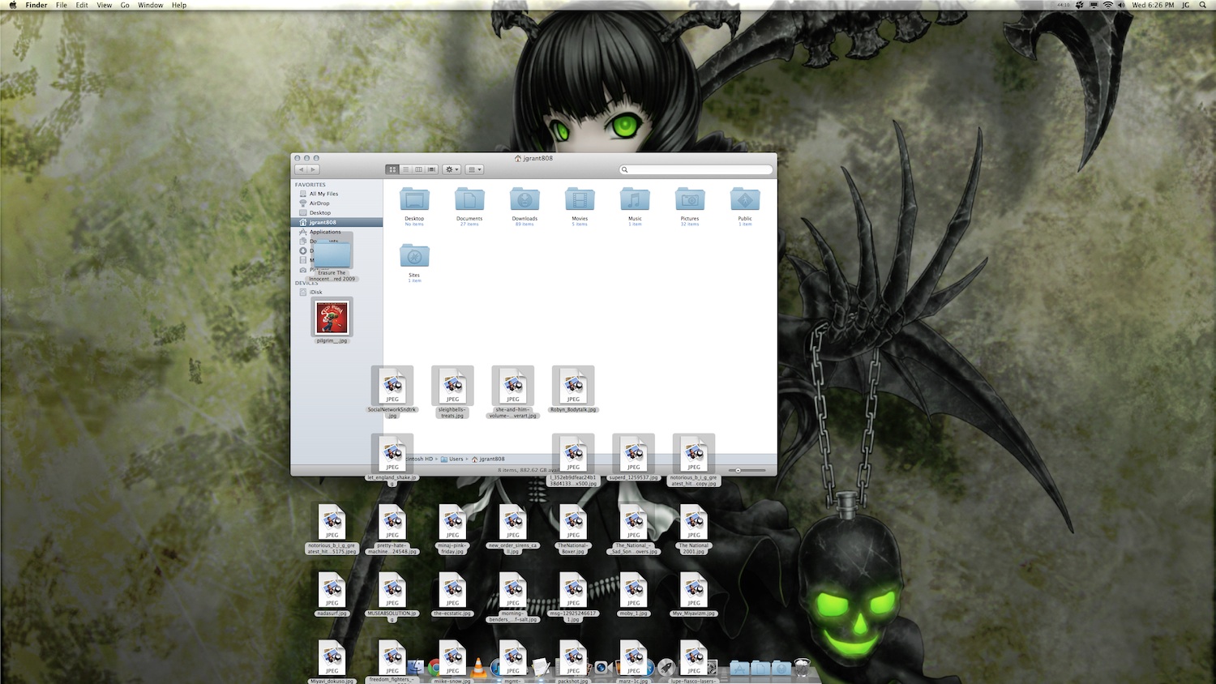
Task: Open the gear Action dropdown menu
Action: [452, 169]
